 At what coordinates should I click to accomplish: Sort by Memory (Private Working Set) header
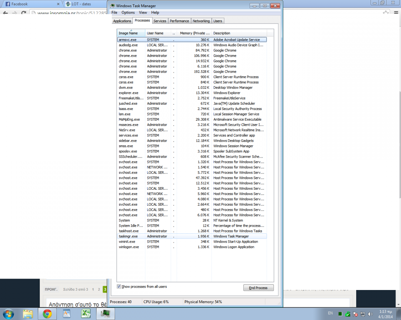[x=194, y=33]
